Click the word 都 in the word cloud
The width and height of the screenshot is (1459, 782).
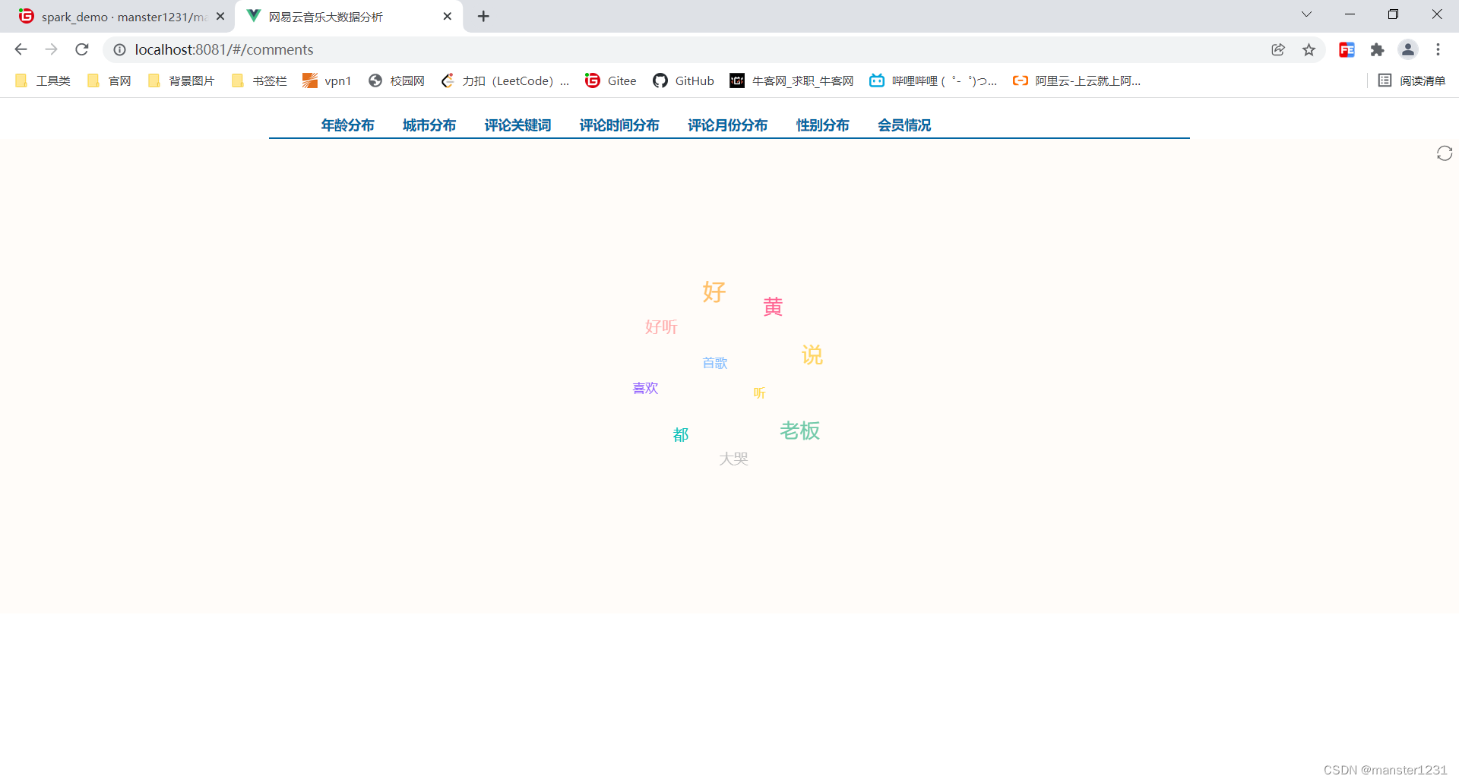tap(681, 435)
